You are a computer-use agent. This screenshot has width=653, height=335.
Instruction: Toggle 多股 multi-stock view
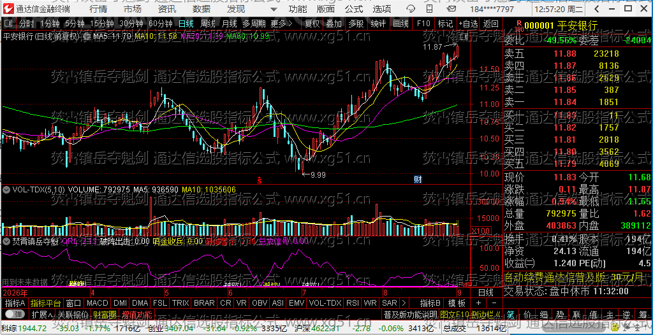[x=356, y=24]
